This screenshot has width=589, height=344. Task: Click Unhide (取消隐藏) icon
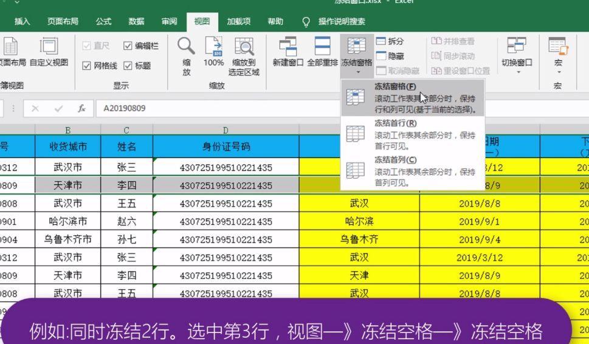click(x=381, y=71)
